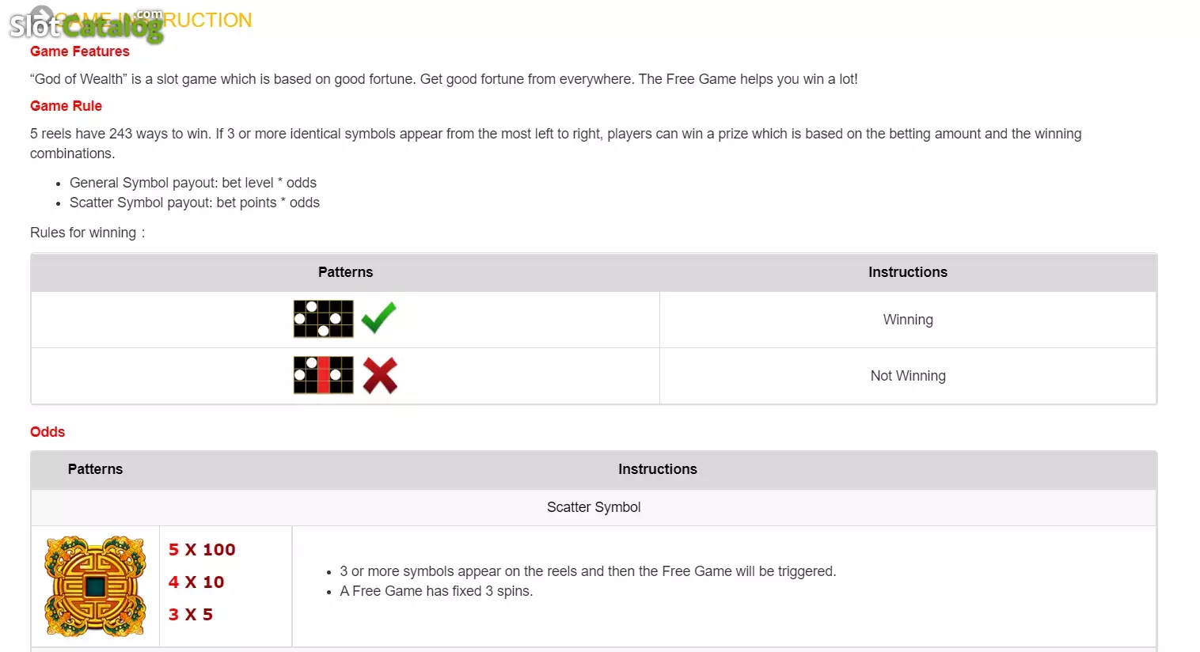The width and height of the screenshot is (1200, 652).
Task: Click the red X cross icon
Action: (380, 376)
